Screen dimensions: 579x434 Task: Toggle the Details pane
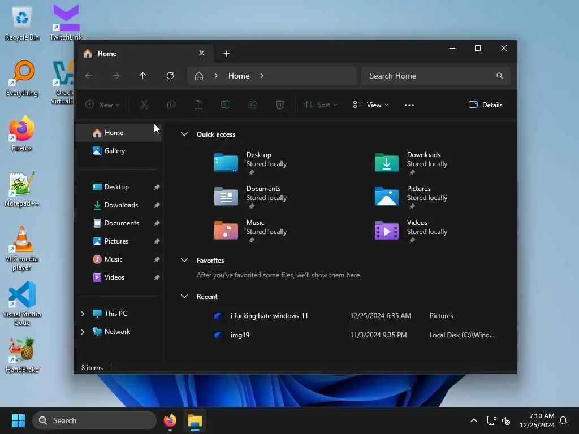[486, 105]
